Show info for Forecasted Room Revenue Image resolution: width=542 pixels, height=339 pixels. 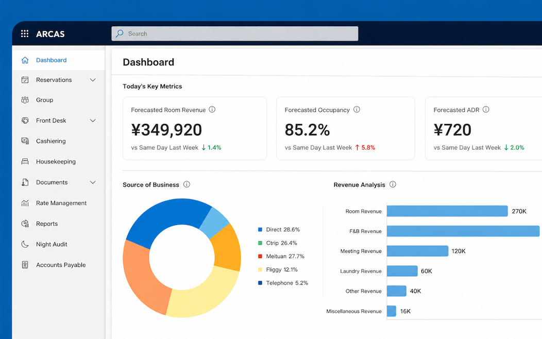[212, 110]
